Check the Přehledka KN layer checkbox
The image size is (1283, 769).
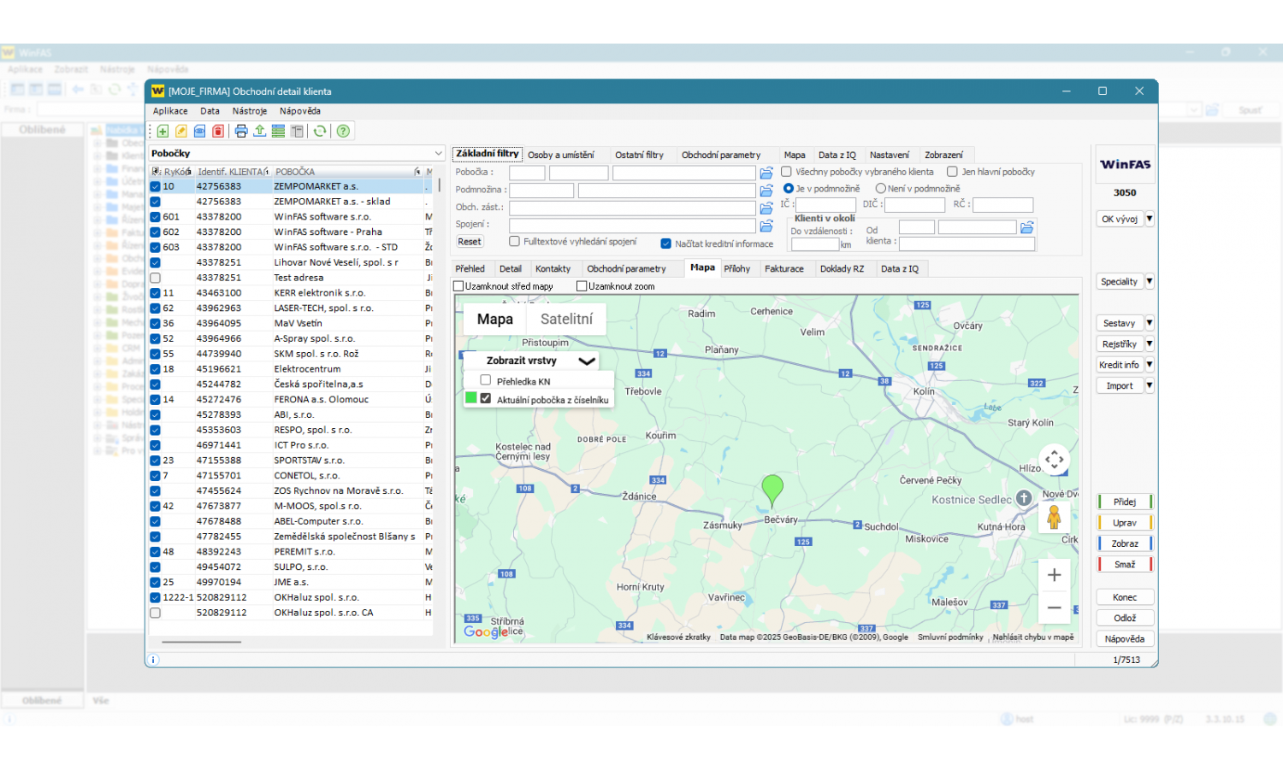point(486,380)
